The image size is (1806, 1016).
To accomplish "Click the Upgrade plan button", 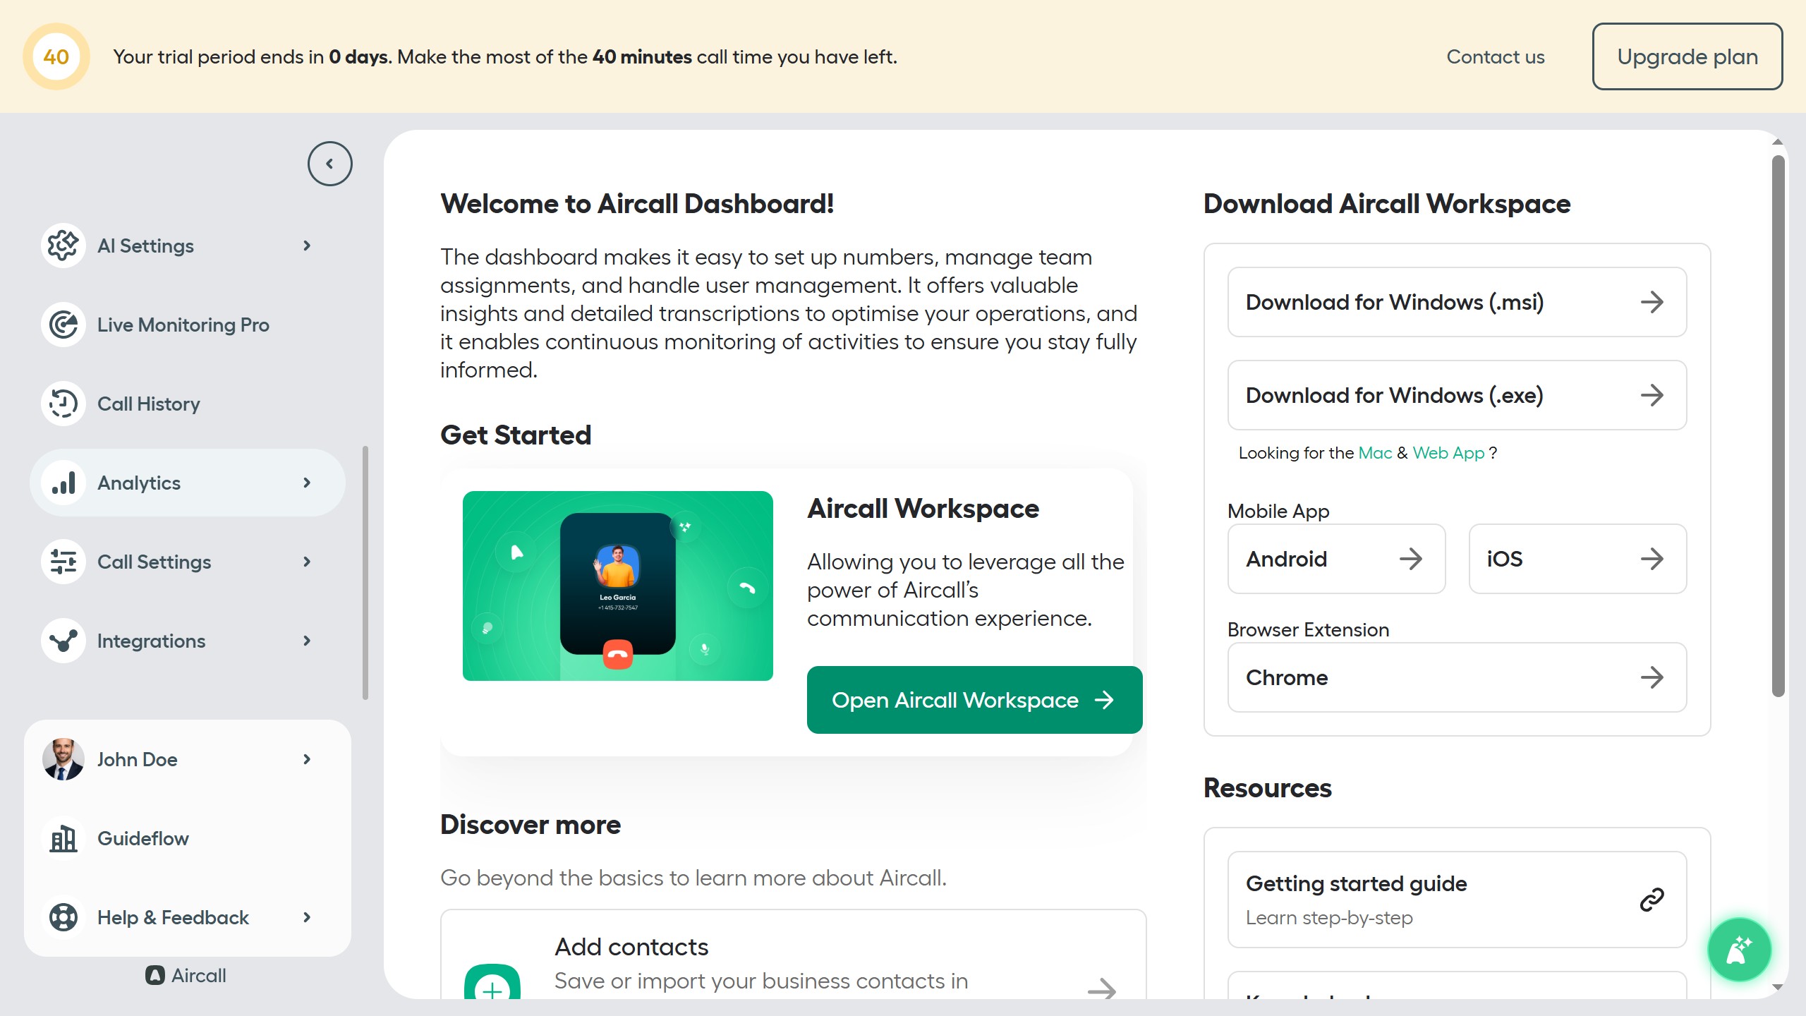I will (1687, 56).
